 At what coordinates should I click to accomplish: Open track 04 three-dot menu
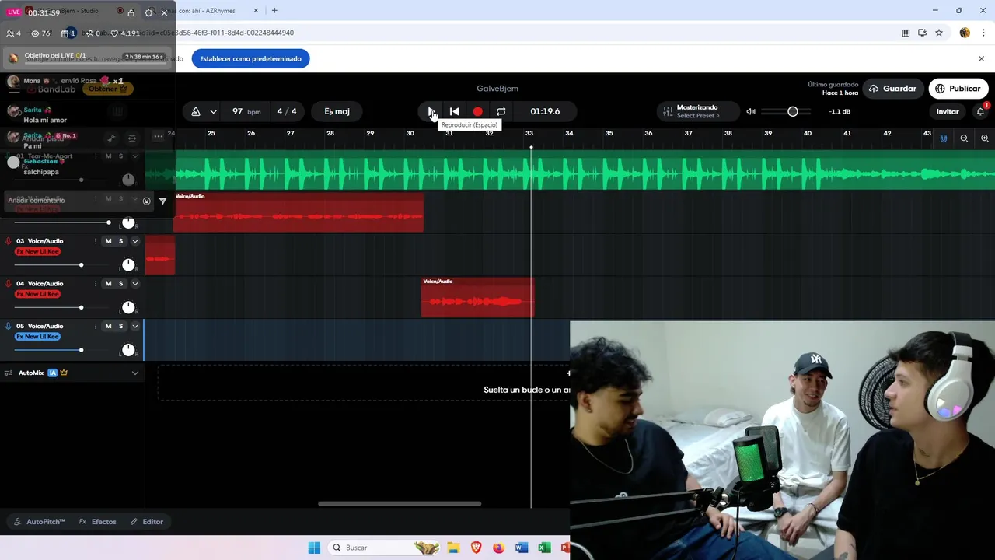96,283
